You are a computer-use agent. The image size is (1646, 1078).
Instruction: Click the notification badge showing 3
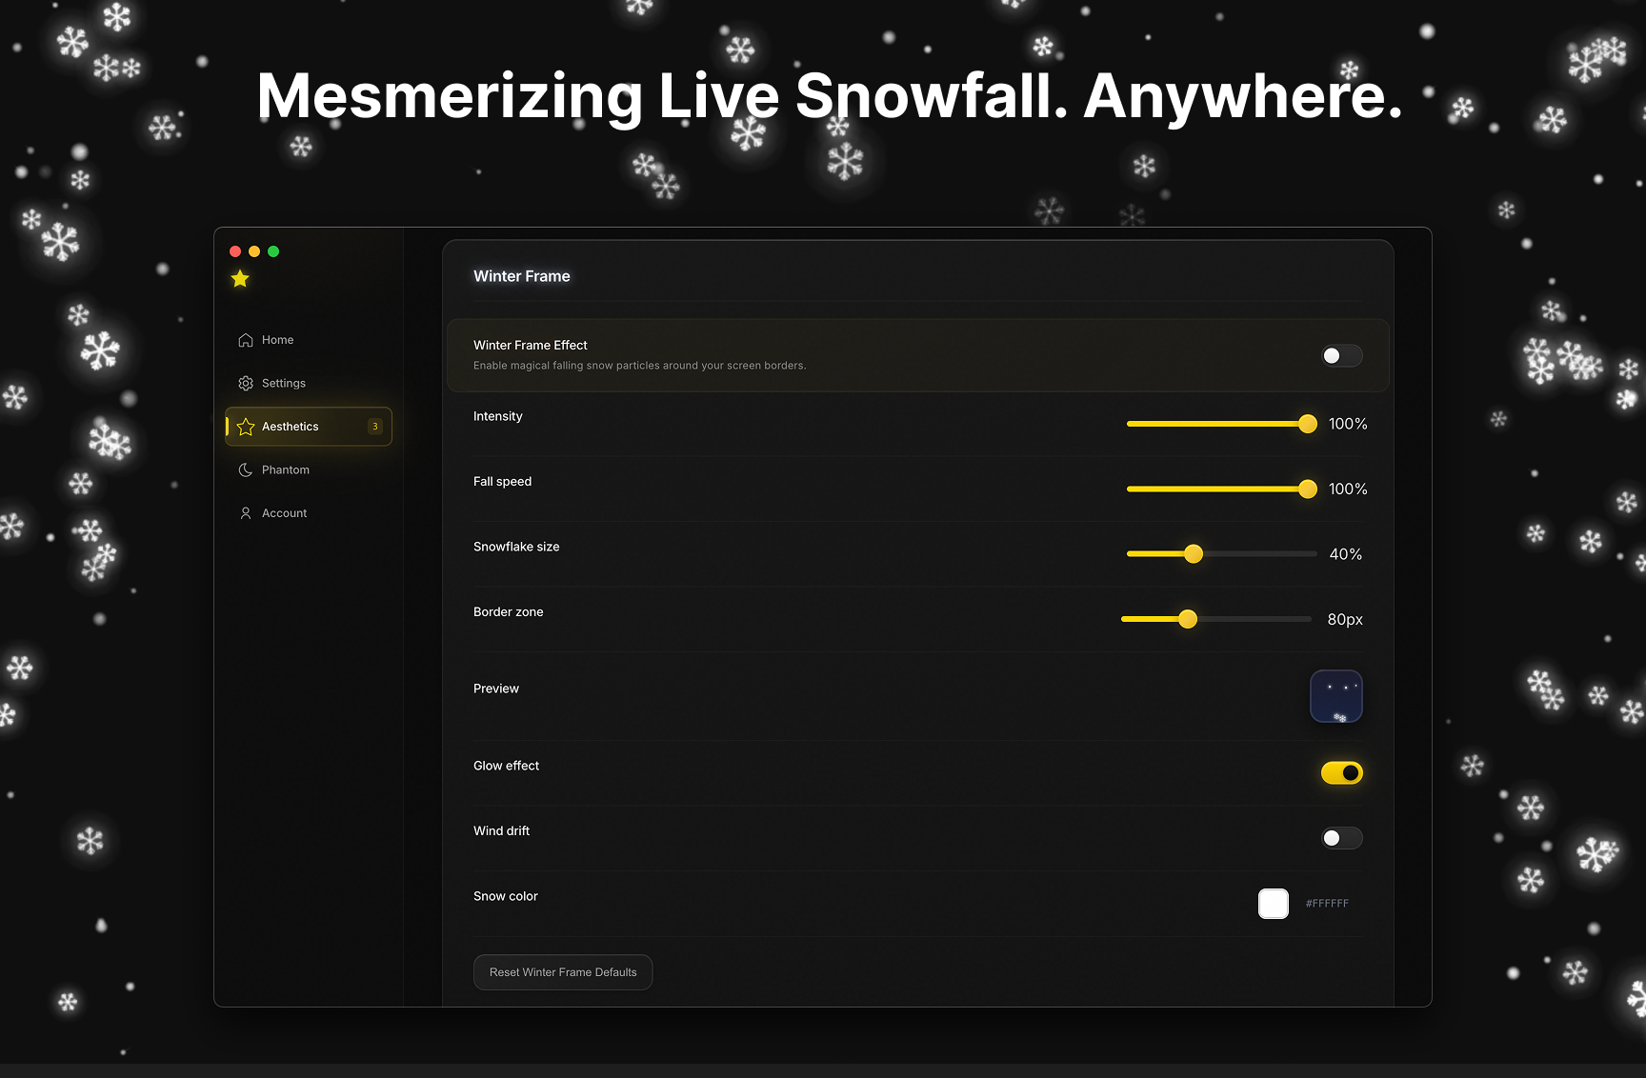374,427
